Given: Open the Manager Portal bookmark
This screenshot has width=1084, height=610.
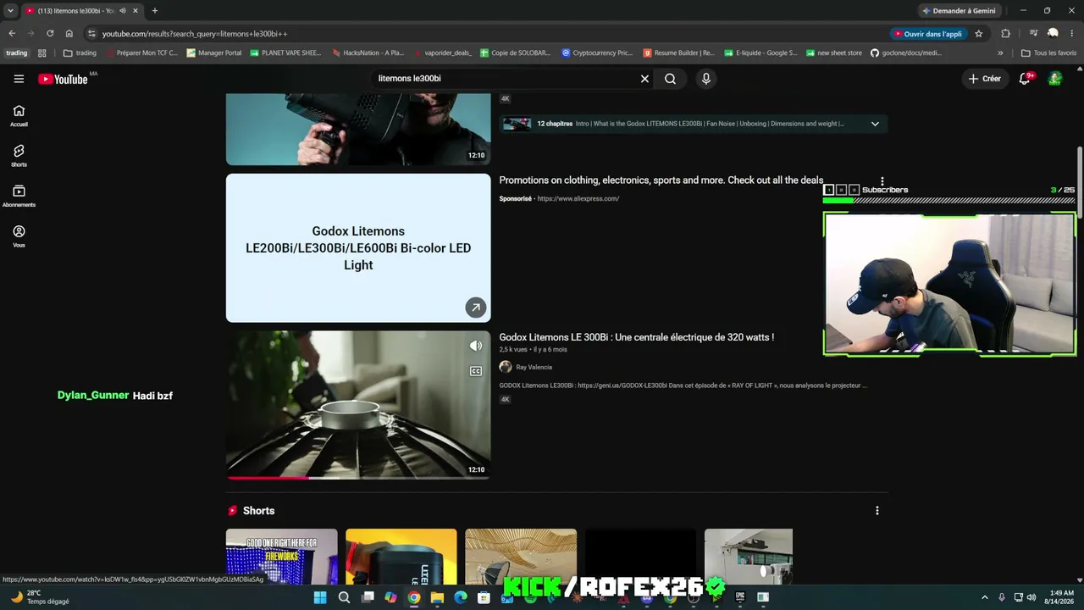Looking at the screenshot, I should coord(214,53).
